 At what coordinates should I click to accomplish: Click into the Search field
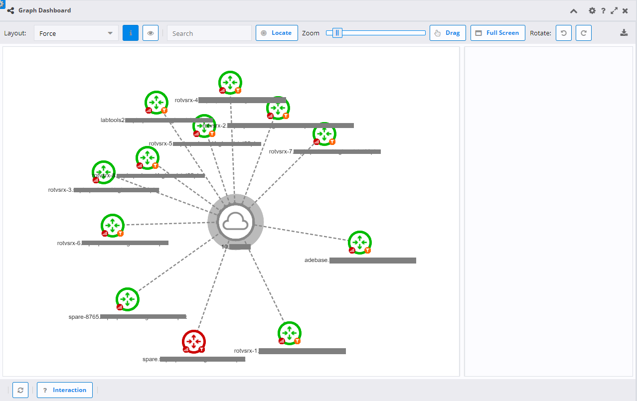coord(209,33)
